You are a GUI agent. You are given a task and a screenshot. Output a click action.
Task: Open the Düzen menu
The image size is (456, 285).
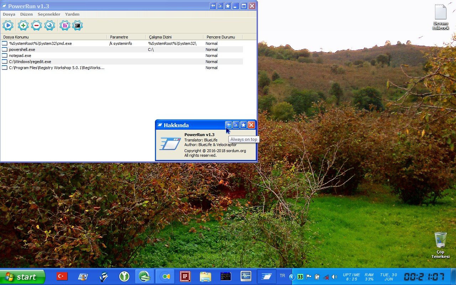[26, 14]
